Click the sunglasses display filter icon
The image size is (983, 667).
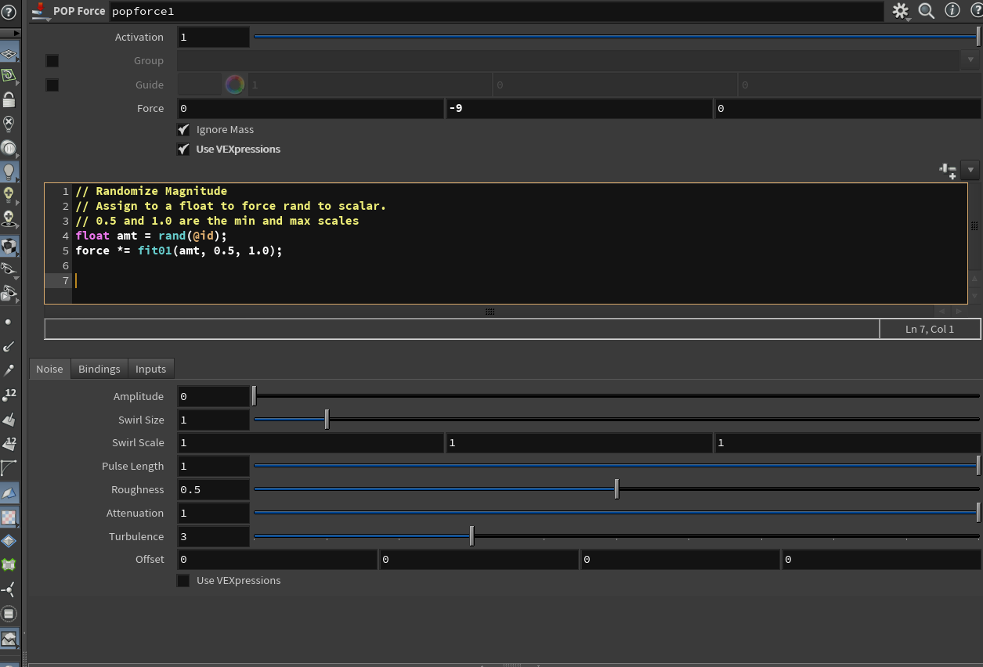pyautogui.click(x=9, y=269)
